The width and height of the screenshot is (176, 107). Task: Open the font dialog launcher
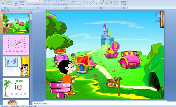[x=51, y=8]
